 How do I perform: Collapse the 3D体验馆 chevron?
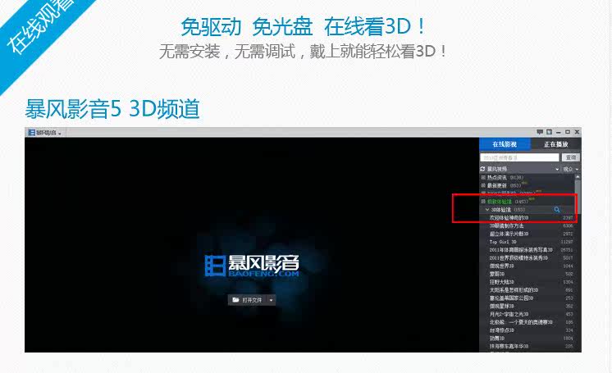click(487, 210)
